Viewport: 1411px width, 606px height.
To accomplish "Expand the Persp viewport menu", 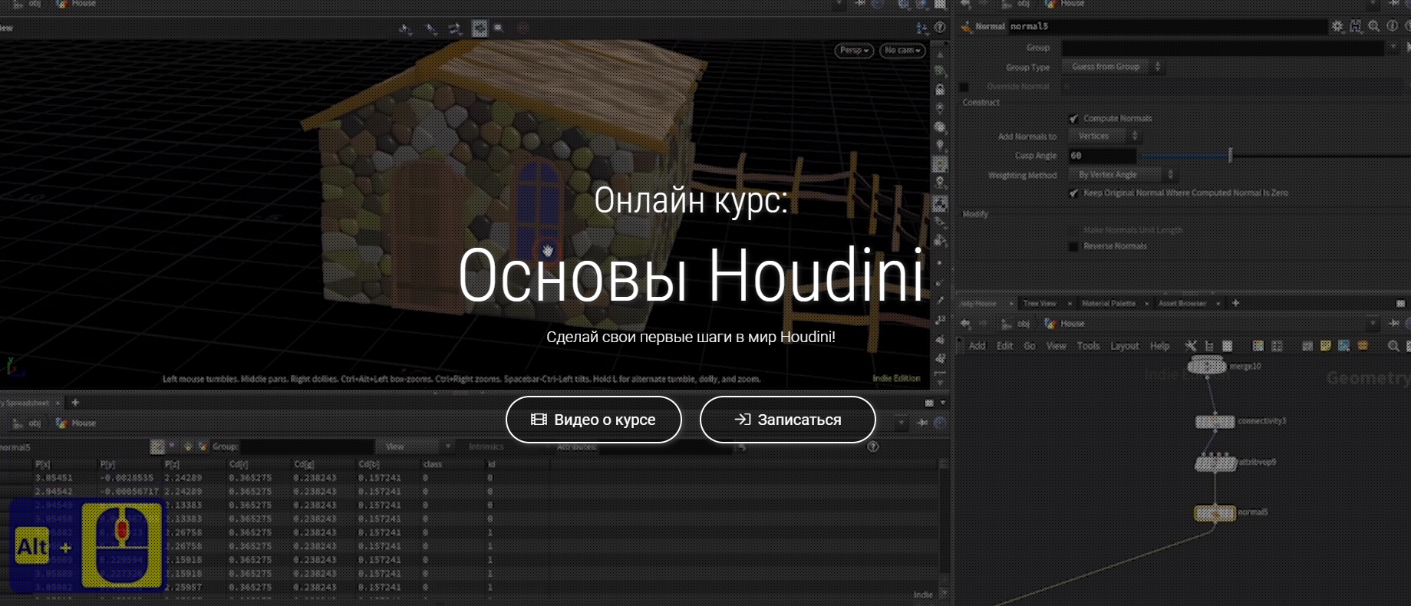I will (x=853, y=51).
